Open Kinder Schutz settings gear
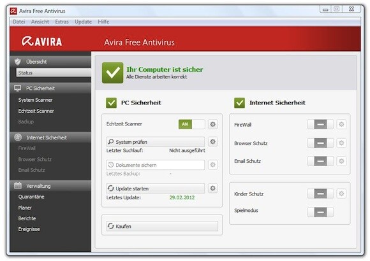The image size is (370, 261). pos(341,194)
